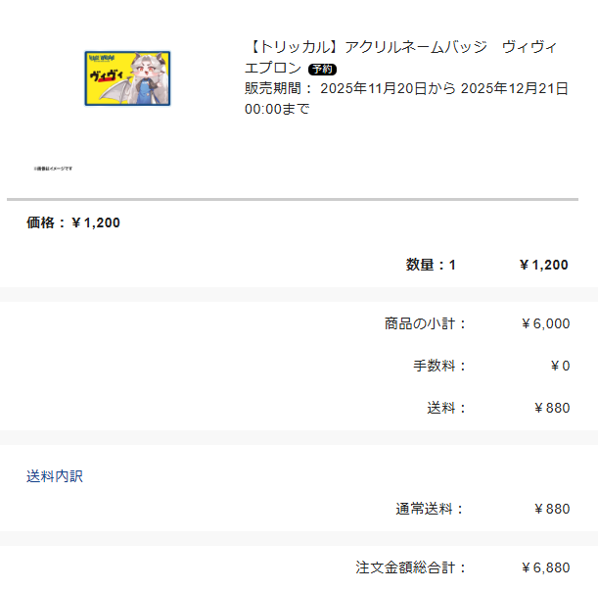The image size is (598, 591).
Task: Click the ¥6,000 subtotal amount
Action: point(545,323)
